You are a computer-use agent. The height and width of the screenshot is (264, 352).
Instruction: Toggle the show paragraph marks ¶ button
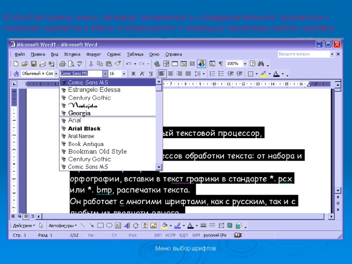[221, 64]
